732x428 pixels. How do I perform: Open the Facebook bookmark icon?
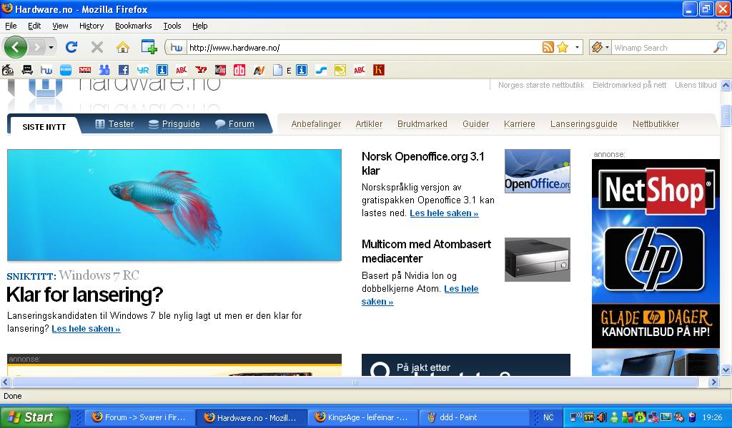[123, 71]
